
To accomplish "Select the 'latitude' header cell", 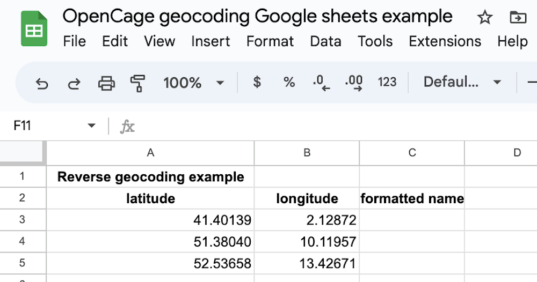I will [150, 198].
